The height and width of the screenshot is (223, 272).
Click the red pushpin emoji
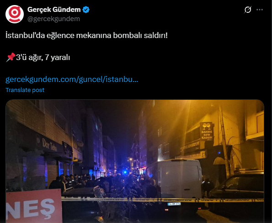[x=11, y=57]
